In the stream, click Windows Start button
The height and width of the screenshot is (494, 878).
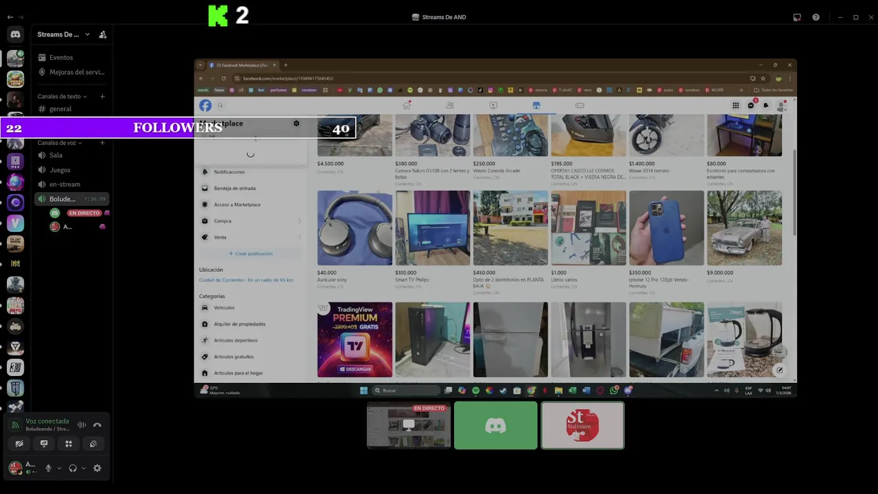pyautogui.click(x=364, y=390)
